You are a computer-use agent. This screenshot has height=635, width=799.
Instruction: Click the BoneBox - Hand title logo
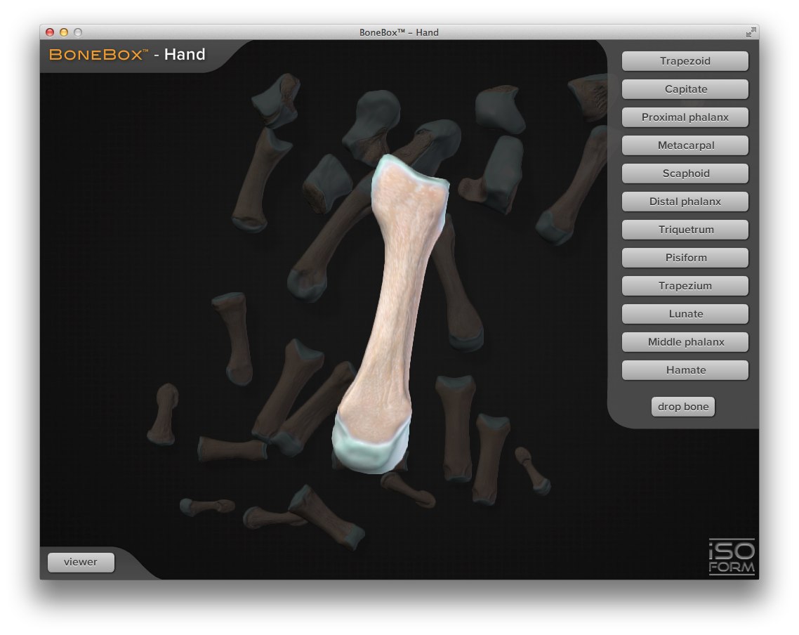point(127,55)
